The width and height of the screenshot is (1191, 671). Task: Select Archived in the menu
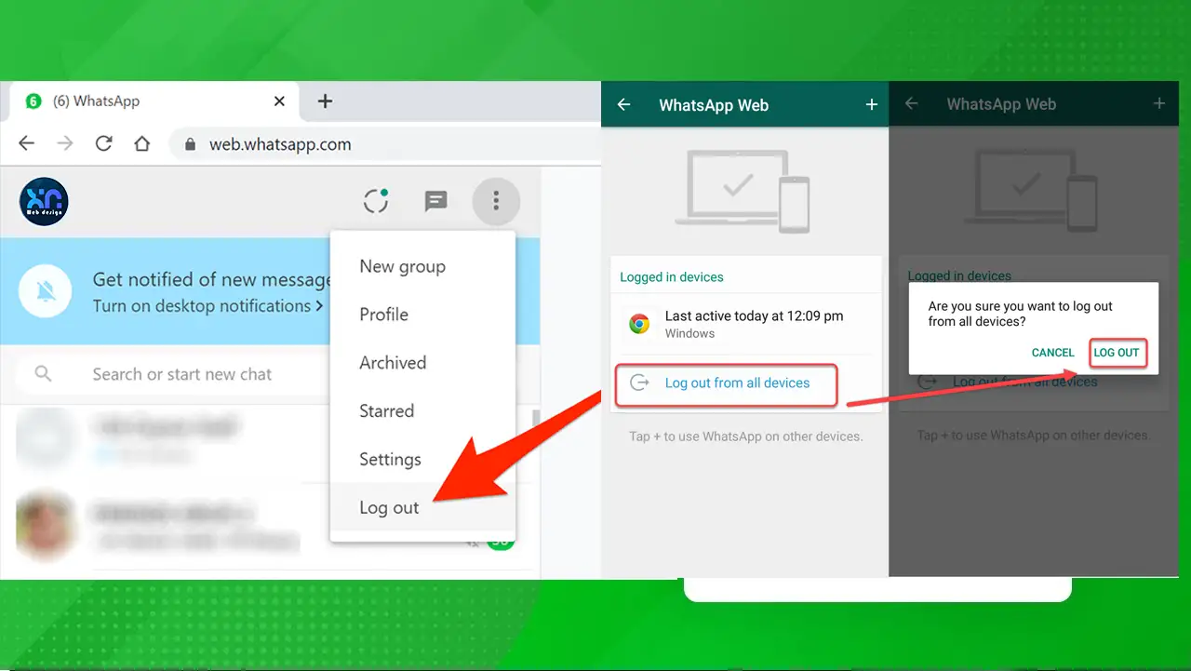point(392,362)
